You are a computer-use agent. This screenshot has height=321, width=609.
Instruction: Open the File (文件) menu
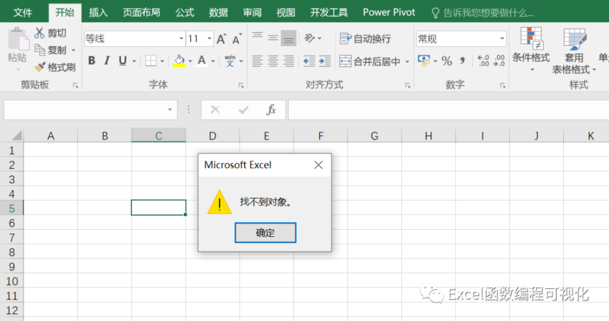pyautogui.click(x=23, y=13)
